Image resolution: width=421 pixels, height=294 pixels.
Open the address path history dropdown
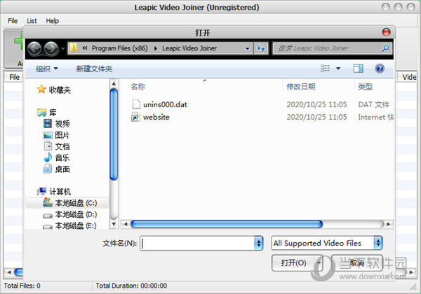pyautogui.click(x=247, y=48)
